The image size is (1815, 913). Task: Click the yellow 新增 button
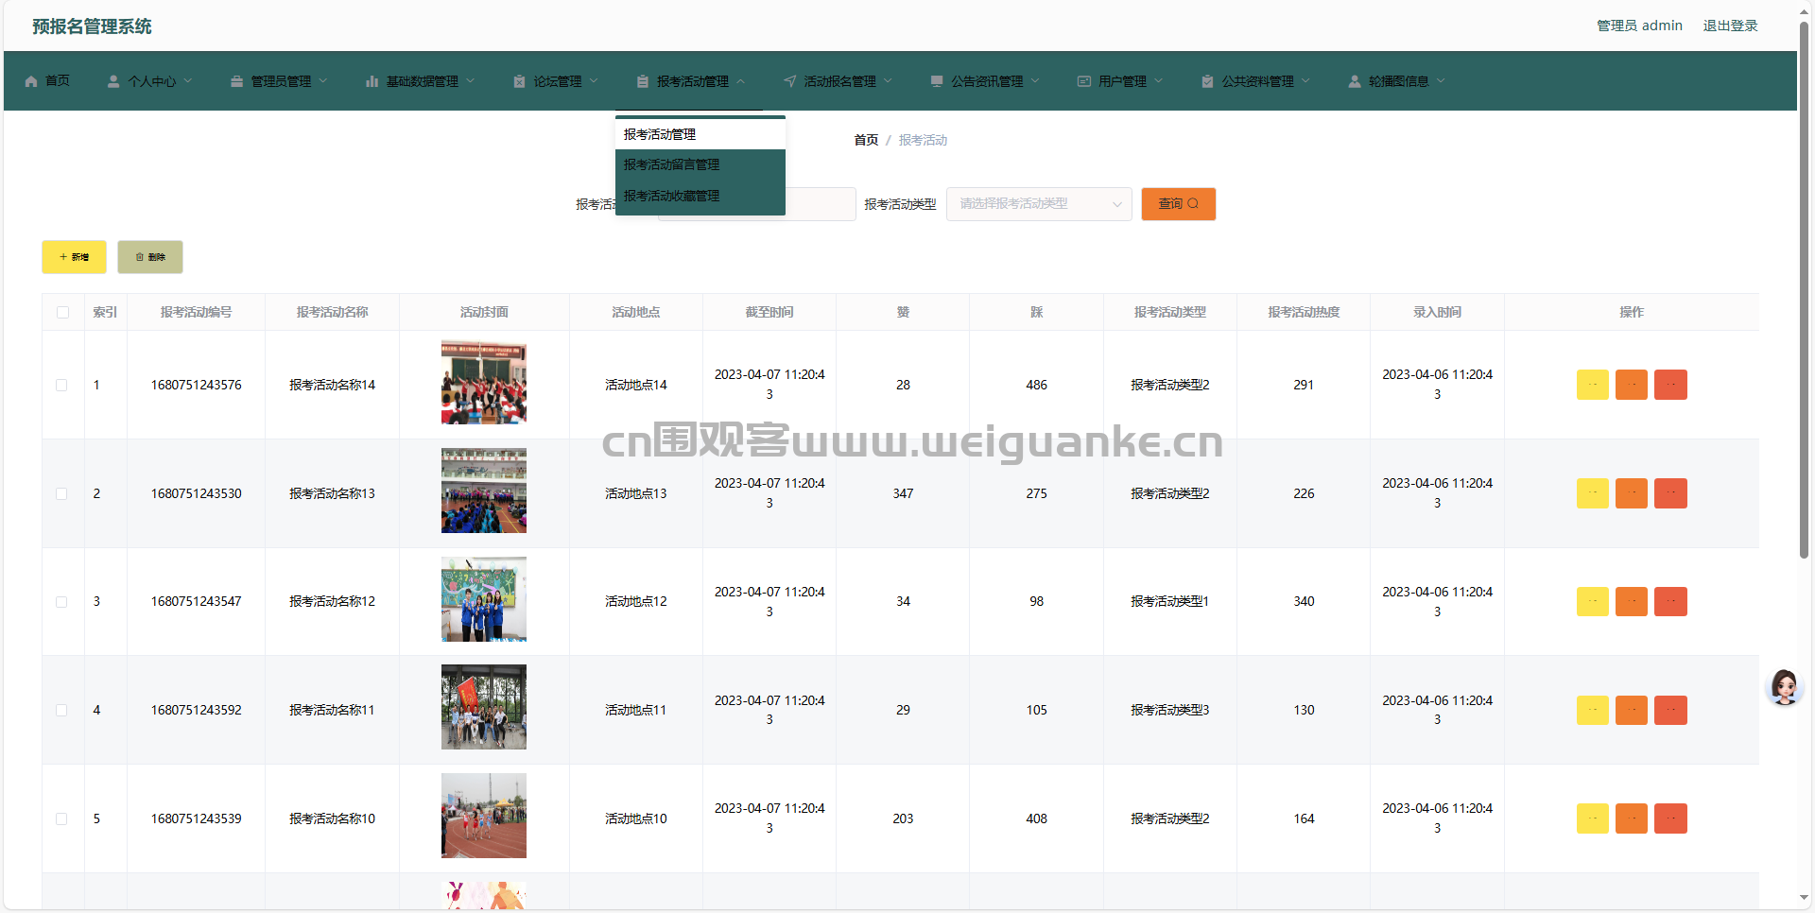pos(74,257)
